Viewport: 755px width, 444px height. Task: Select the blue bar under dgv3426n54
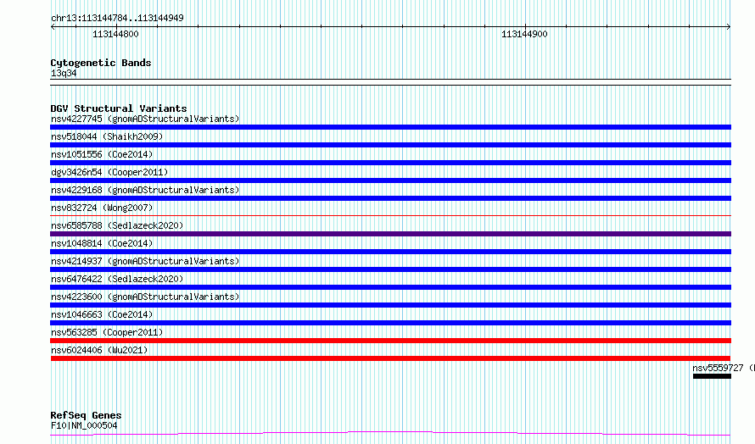390,180
